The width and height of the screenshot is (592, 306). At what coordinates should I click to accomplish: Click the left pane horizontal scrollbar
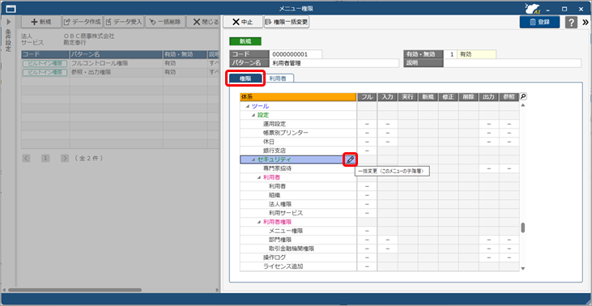coord(75,290)
